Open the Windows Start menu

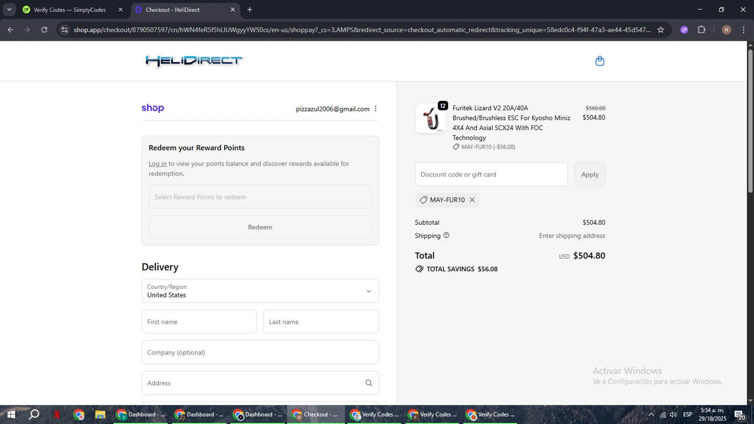[11, 415]
